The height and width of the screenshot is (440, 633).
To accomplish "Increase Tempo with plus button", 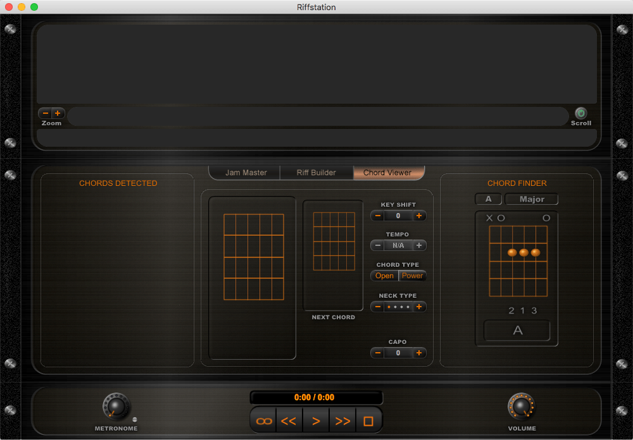I will click(419, 245).
